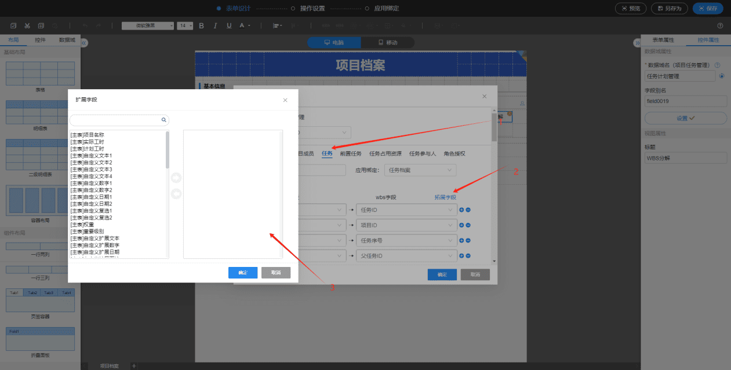
Task: Switch canvas to 电脑 desktop view
Action: point(334,42)
